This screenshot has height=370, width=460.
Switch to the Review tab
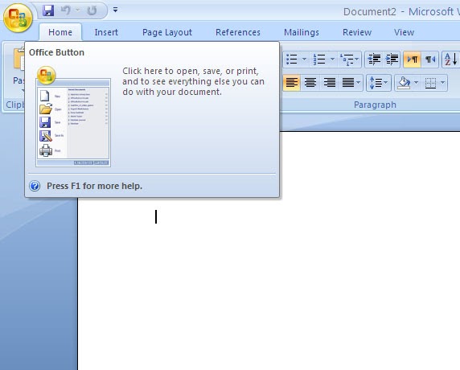pos(357,32)
